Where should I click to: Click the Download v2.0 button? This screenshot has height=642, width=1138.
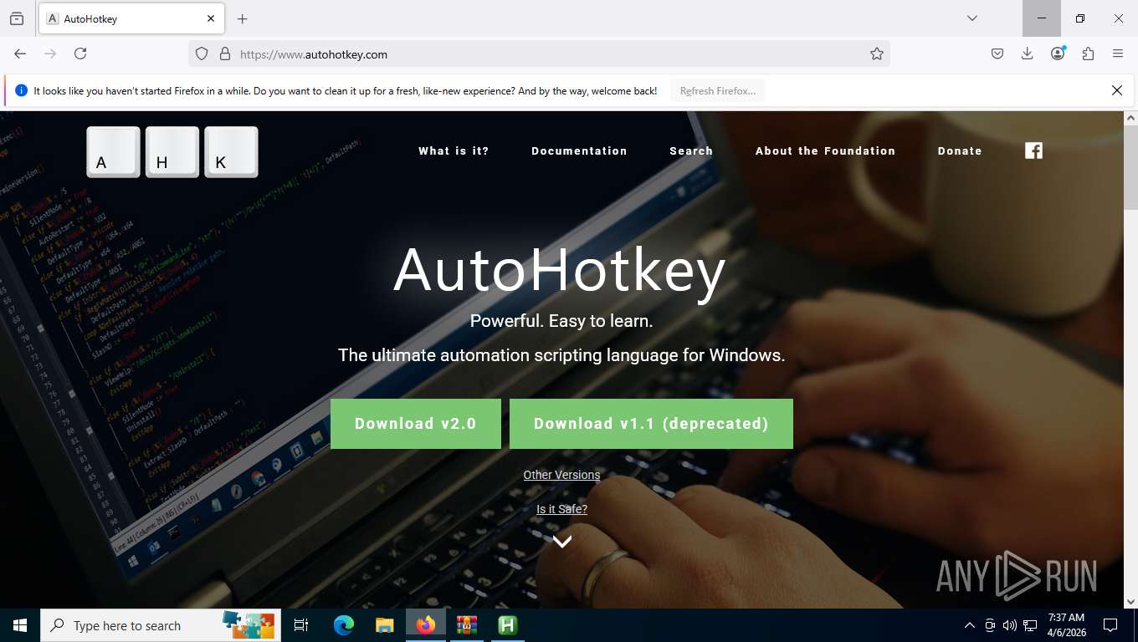coord(416,424)
